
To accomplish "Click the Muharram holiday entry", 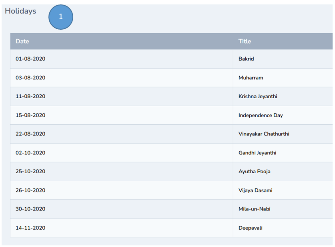I will 120,78.
